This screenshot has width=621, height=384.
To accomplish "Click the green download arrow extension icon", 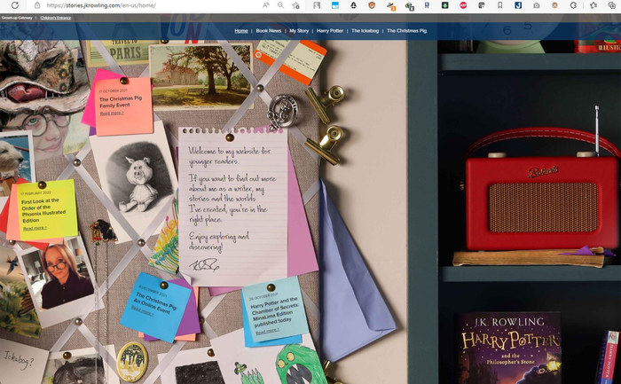I will (444, 5).
